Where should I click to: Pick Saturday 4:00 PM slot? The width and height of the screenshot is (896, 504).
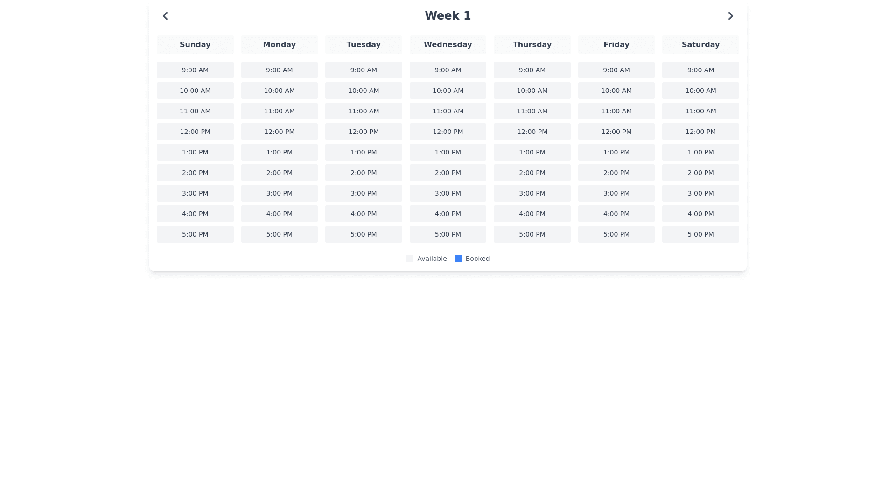point(700,214)
